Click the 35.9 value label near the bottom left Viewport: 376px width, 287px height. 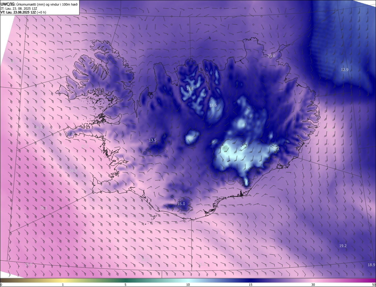[28, 264]
